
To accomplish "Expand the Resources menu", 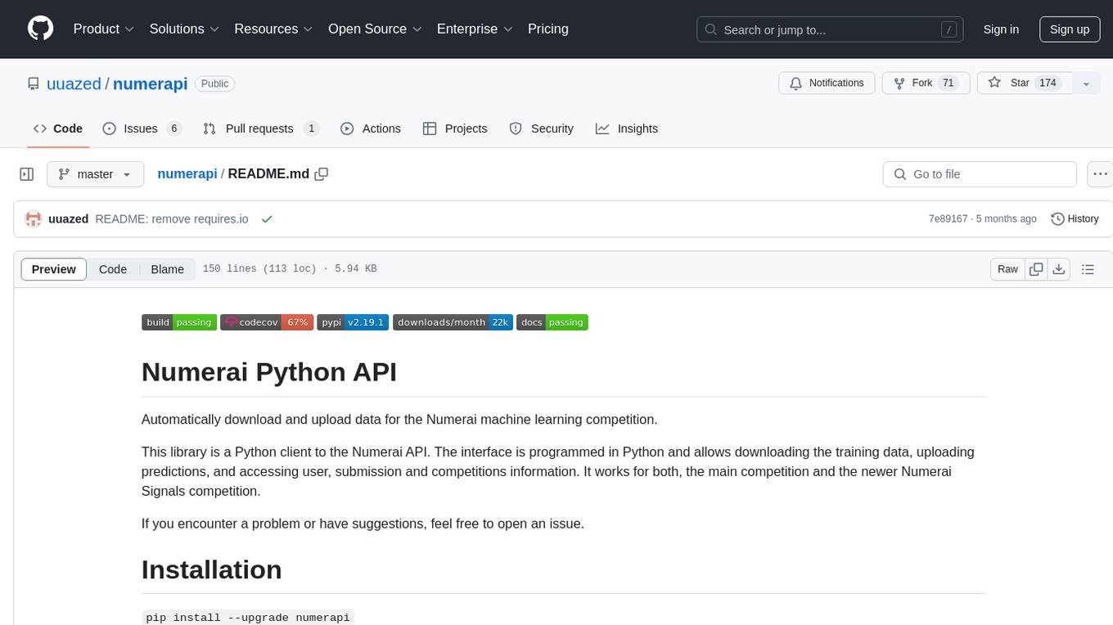I will (273, 29).
